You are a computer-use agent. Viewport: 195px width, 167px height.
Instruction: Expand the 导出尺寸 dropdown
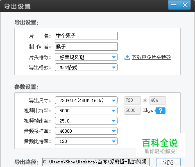coord(86,100)
